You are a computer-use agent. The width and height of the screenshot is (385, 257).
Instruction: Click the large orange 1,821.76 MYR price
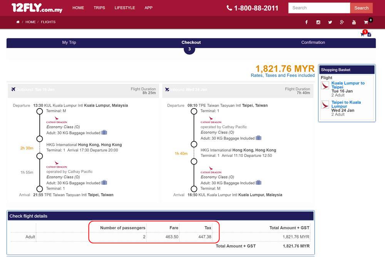pyautogui.click(x=285, y=68)
